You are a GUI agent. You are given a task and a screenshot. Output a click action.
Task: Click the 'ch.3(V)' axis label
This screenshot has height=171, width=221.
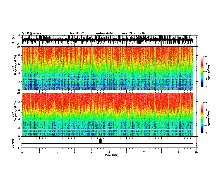(13, 143)
